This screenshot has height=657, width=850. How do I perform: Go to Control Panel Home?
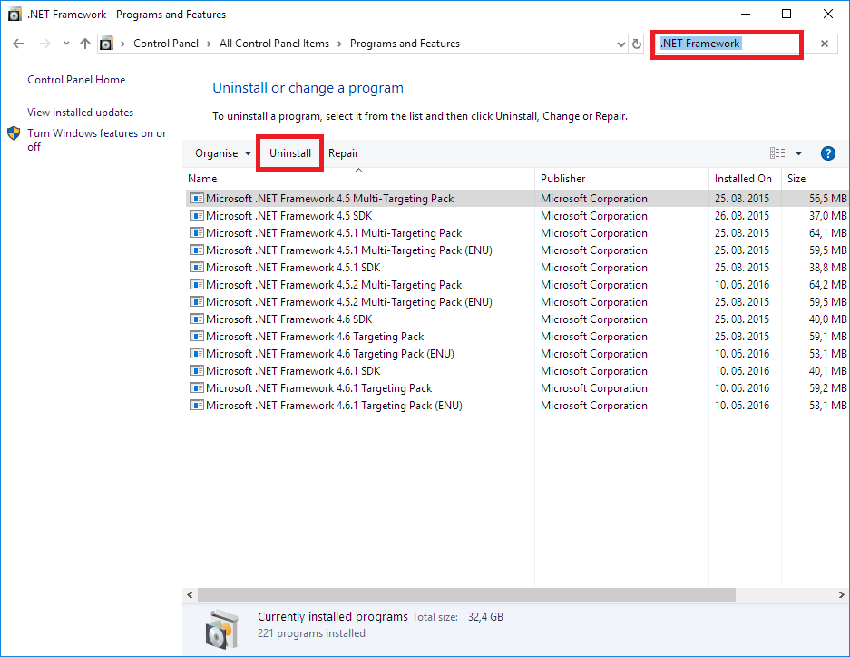point(76,80)
